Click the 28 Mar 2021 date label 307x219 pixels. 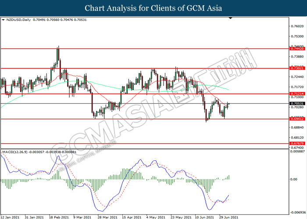107,217
